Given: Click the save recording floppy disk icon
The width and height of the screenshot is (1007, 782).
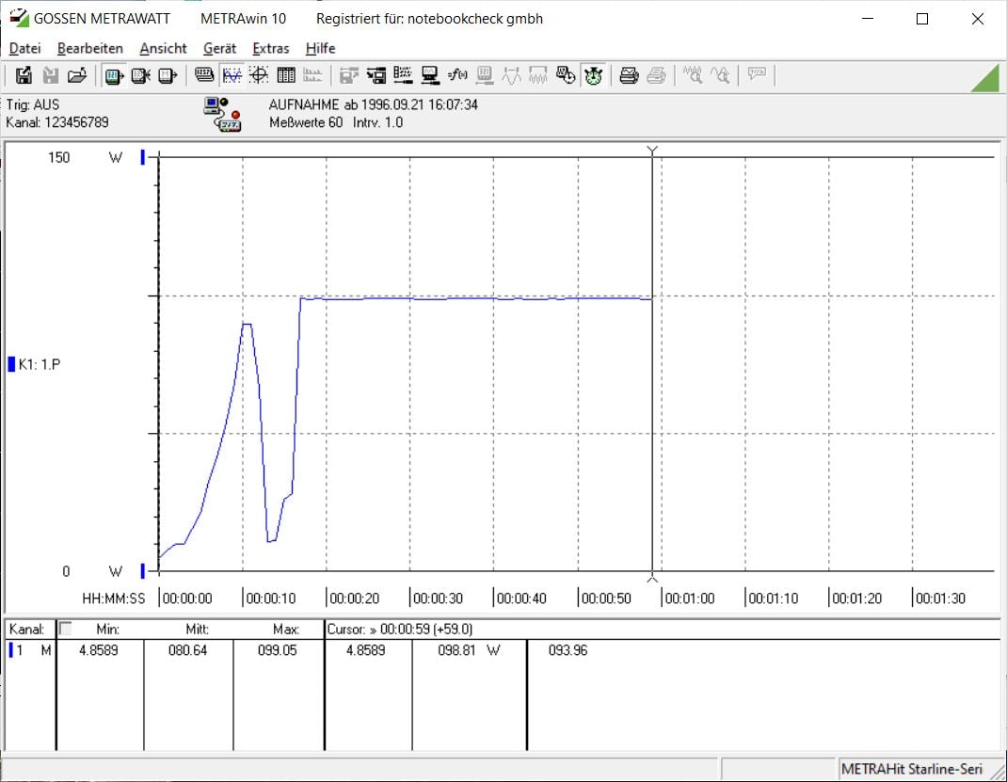Looking at the screenshot, I should coord(24,76).
